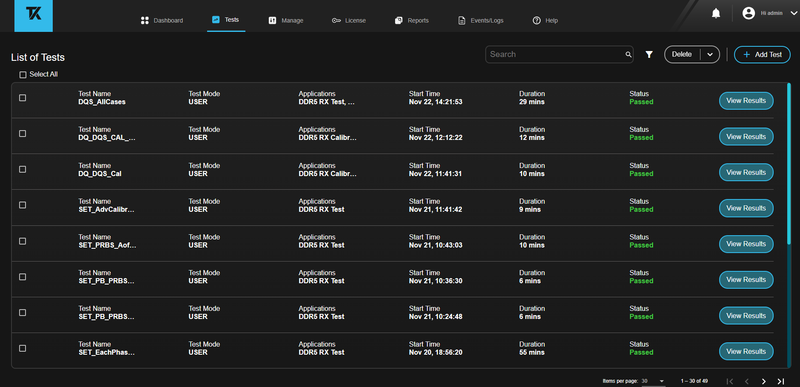
Task: Select the DQ_DQS_Cal test row checkbox
Action: point(23,169)
